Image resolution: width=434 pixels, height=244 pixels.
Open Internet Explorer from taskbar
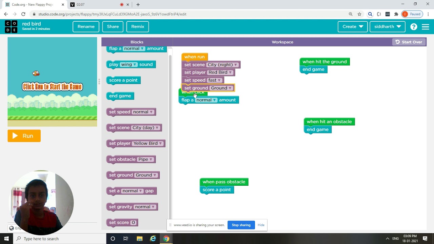tap(153, 239)
